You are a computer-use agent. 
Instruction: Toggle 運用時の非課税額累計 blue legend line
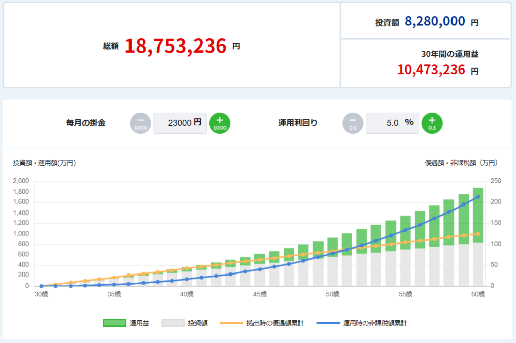[x=328, y=323]
